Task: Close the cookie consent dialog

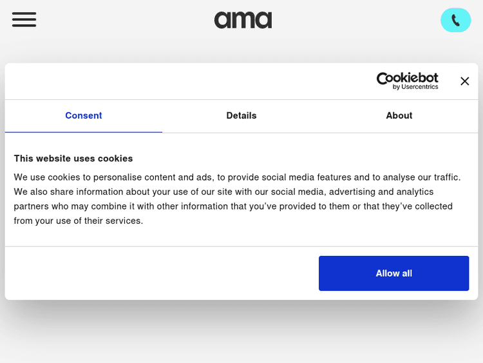Action: point(464,81)
